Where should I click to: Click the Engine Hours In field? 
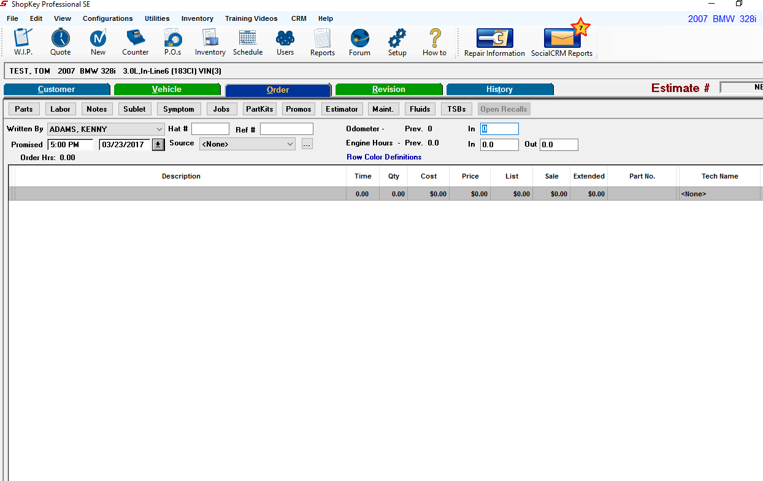499,145
